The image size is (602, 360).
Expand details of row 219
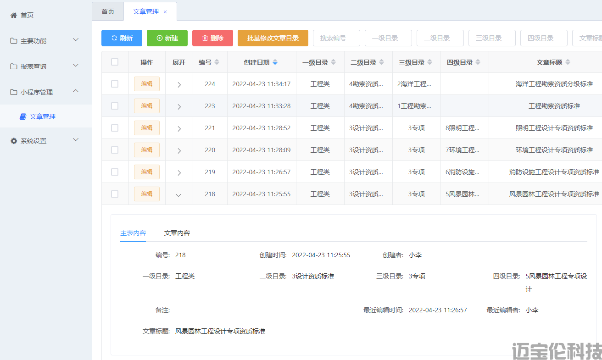[179, 172]
